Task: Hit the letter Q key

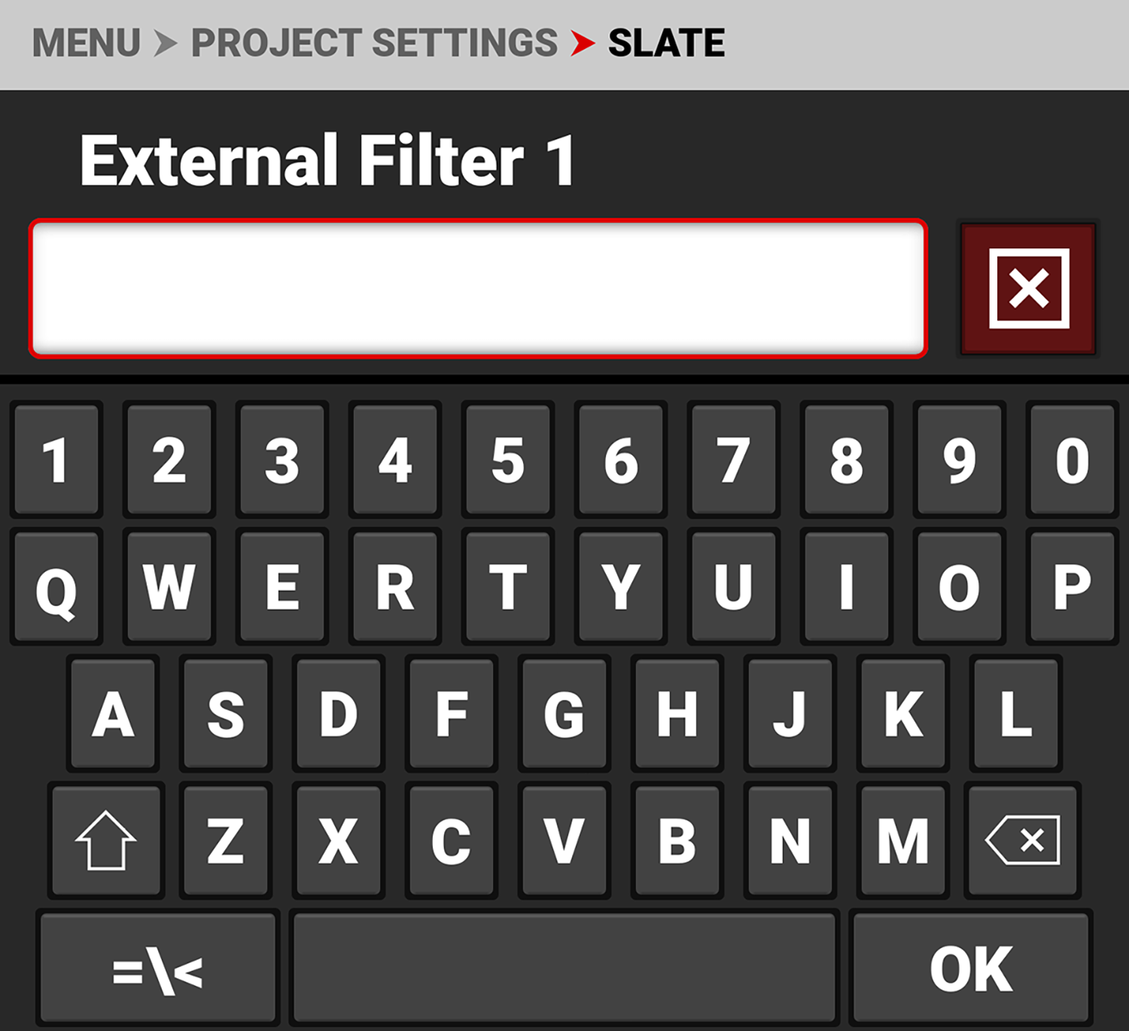Action: [x=56, y=587]
